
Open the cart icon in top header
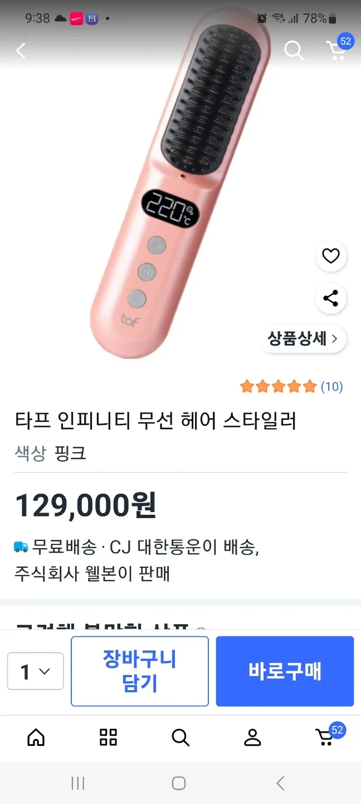336,50
